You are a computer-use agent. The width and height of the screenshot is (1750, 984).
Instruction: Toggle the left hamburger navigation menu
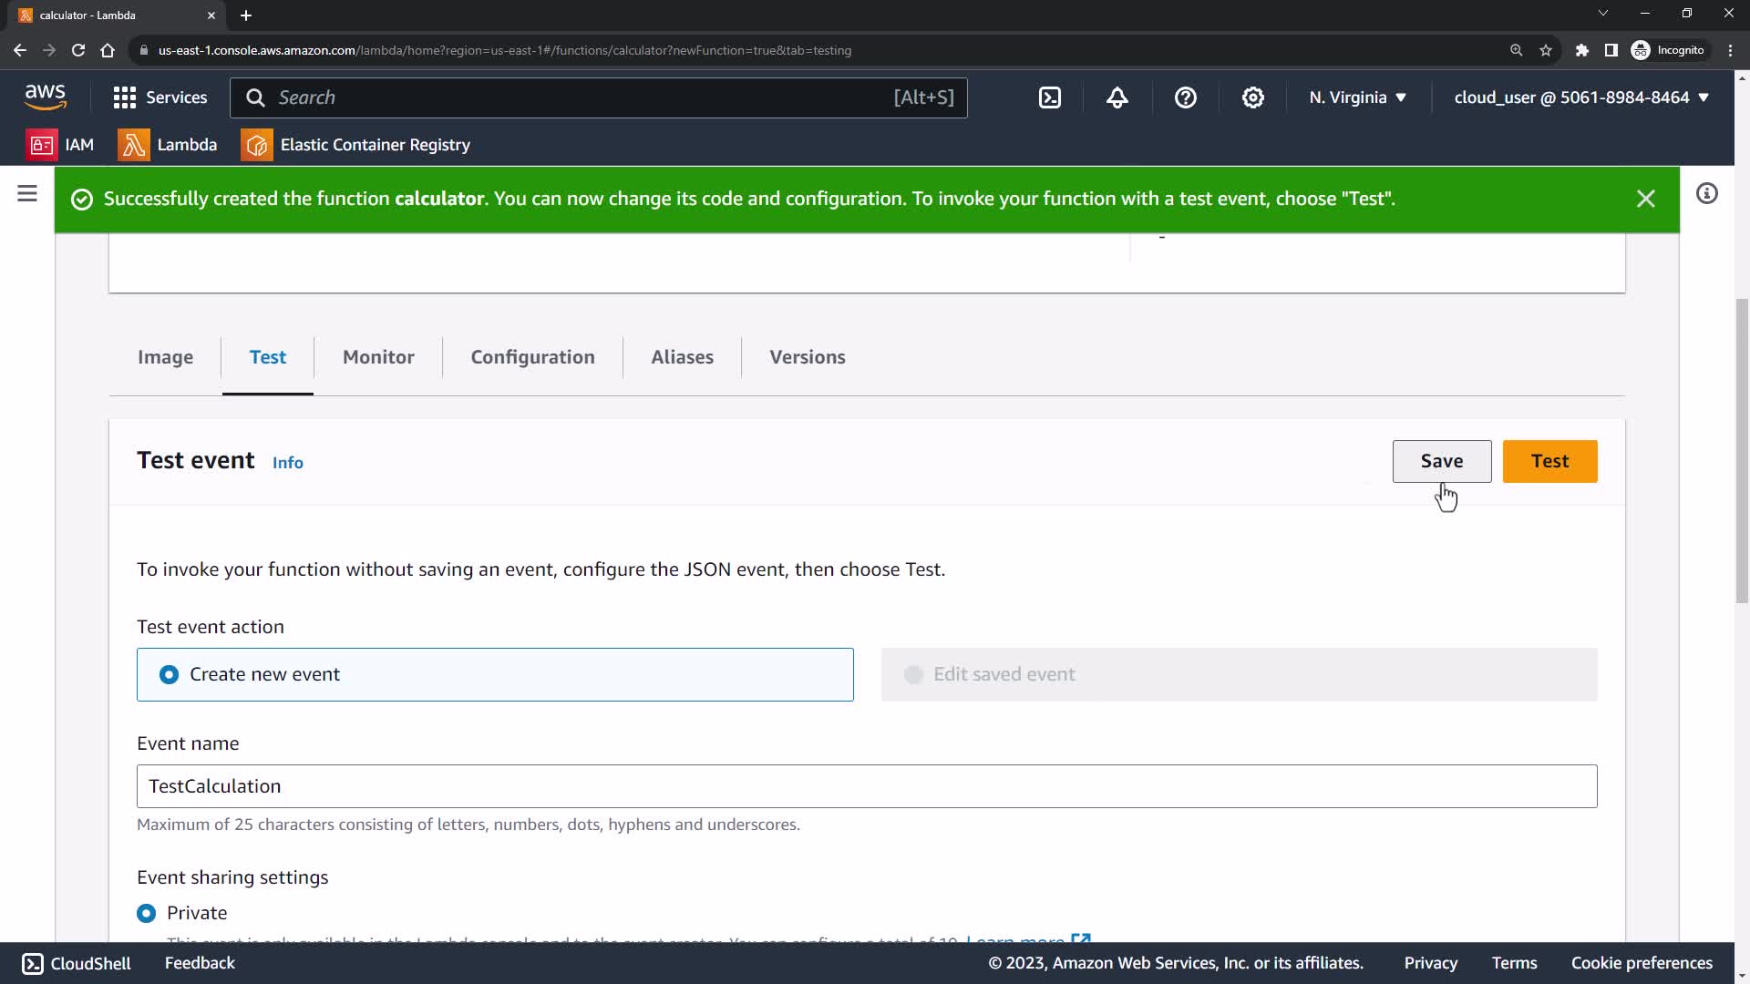pyautogui.click(x=27, y=193)
